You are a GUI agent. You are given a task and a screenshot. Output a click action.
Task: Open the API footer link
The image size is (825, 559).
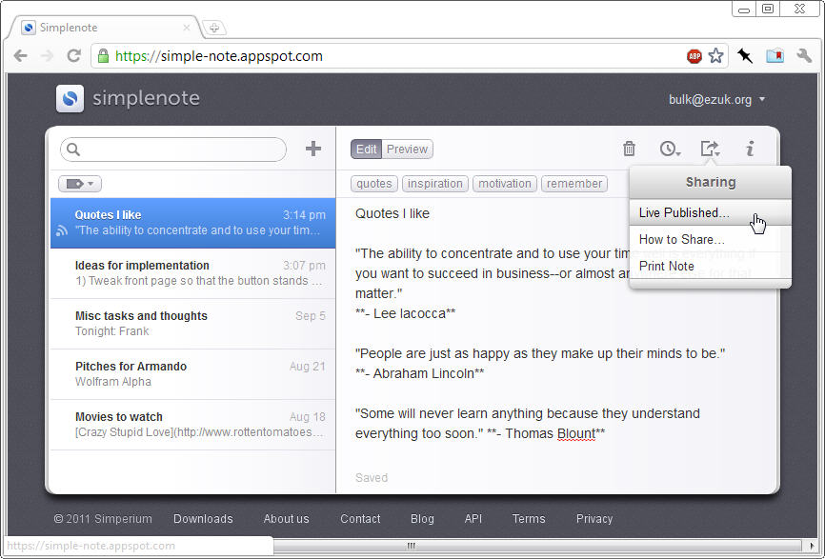pyautogui.click(x=473, y=518)
